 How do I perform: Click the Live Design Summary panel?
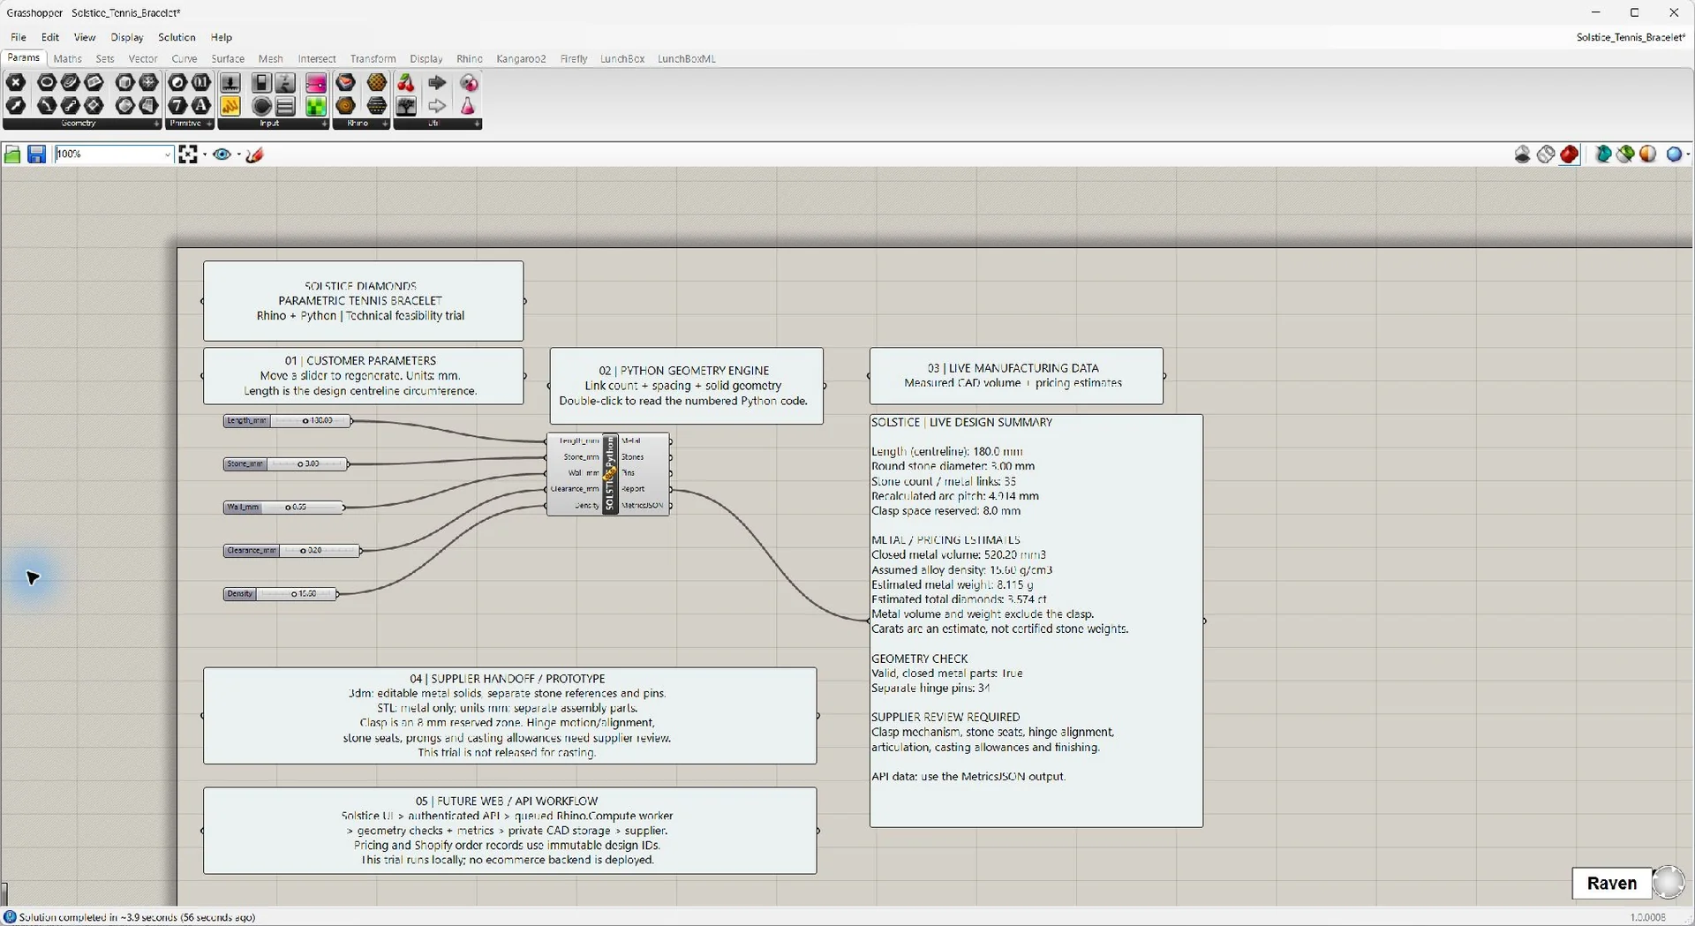(1036, 621)
